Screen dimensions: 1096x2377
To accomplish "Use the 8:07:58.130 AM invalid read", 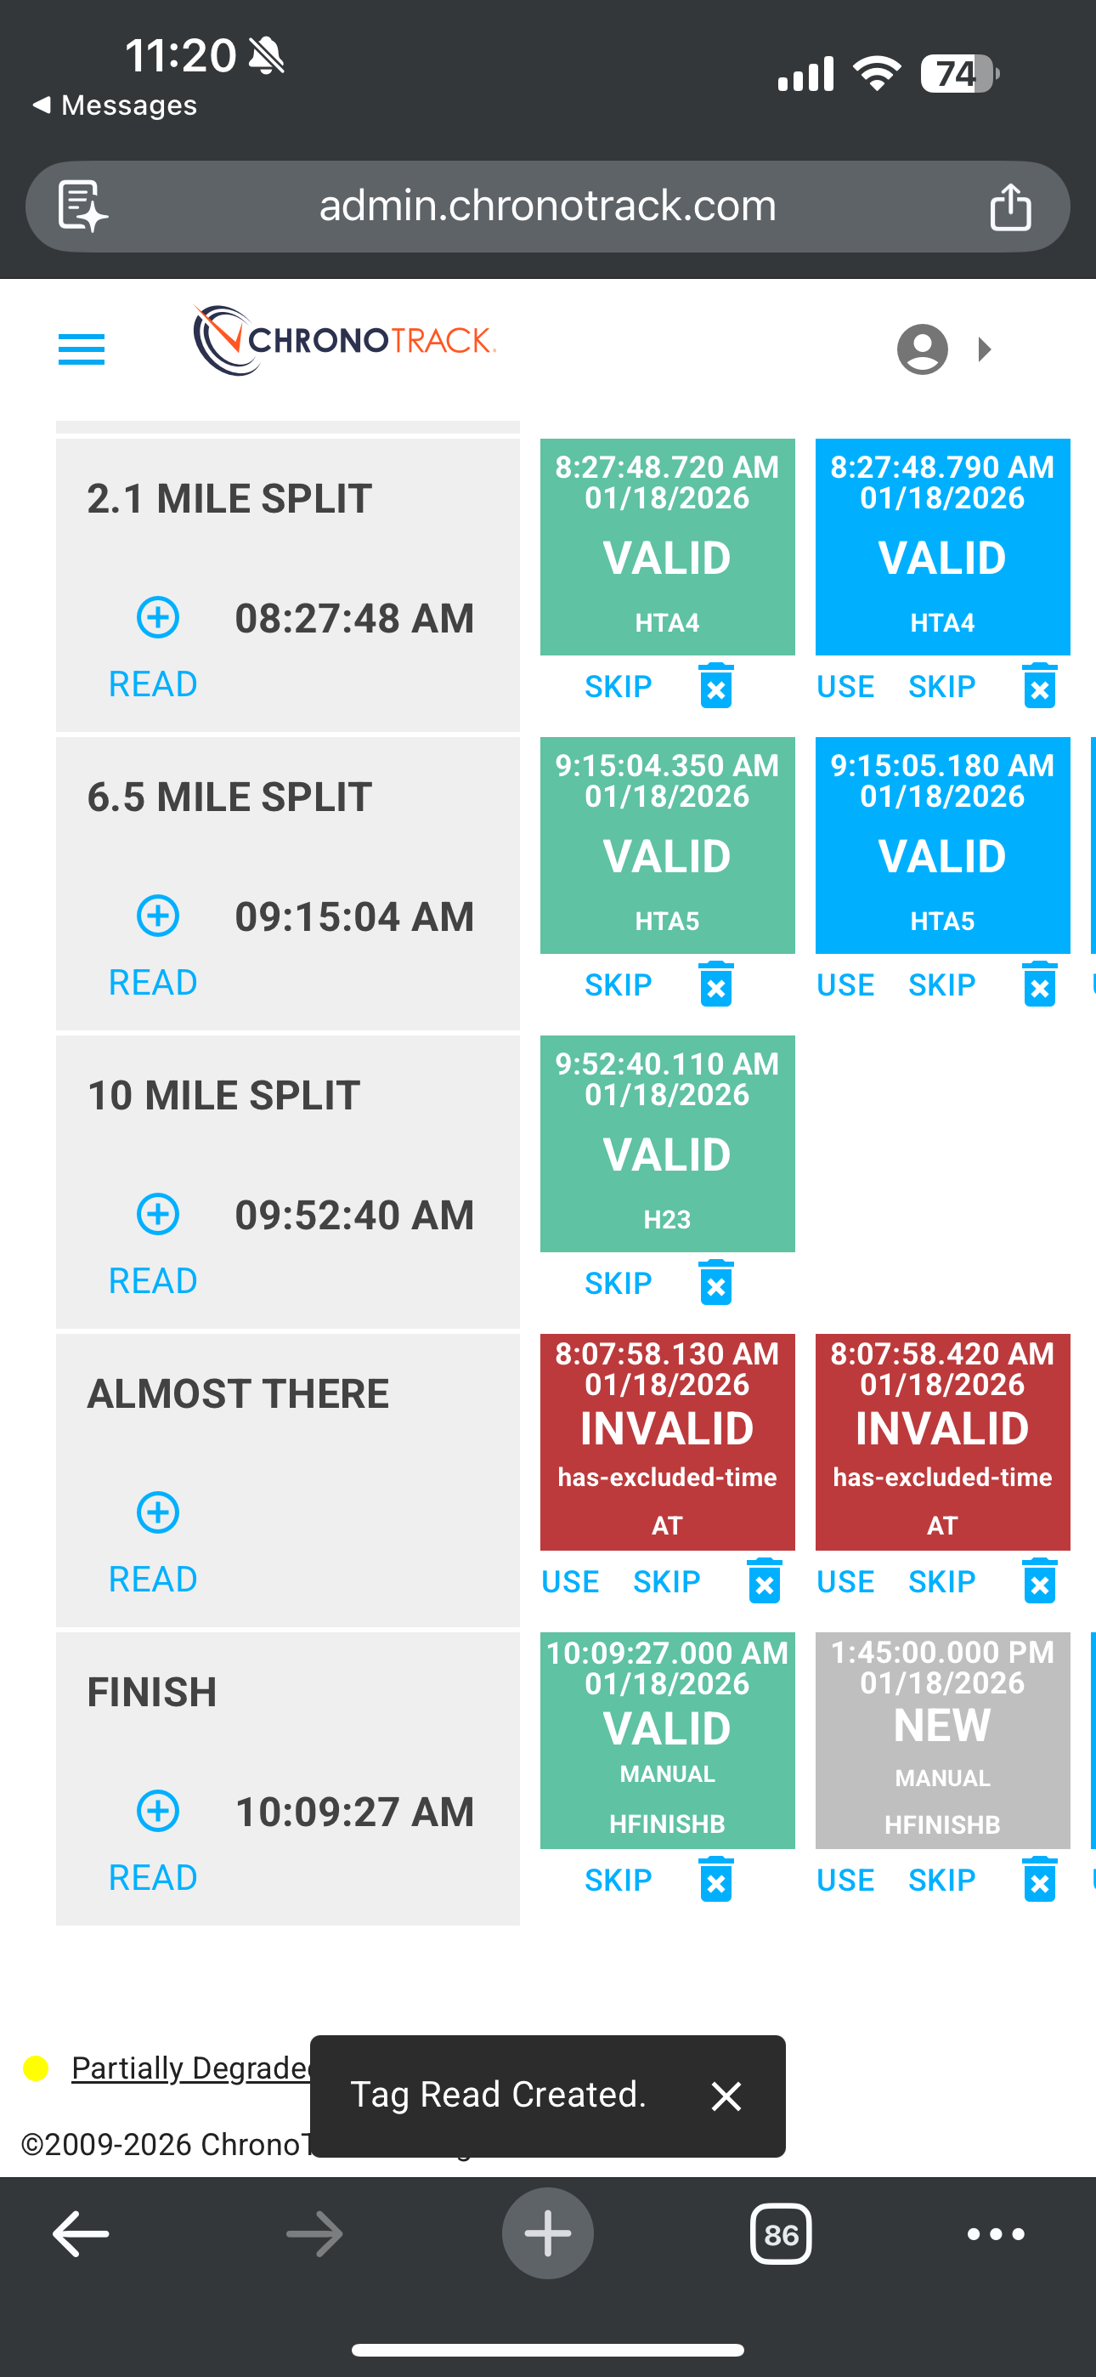I will (x=570, y=1581).
